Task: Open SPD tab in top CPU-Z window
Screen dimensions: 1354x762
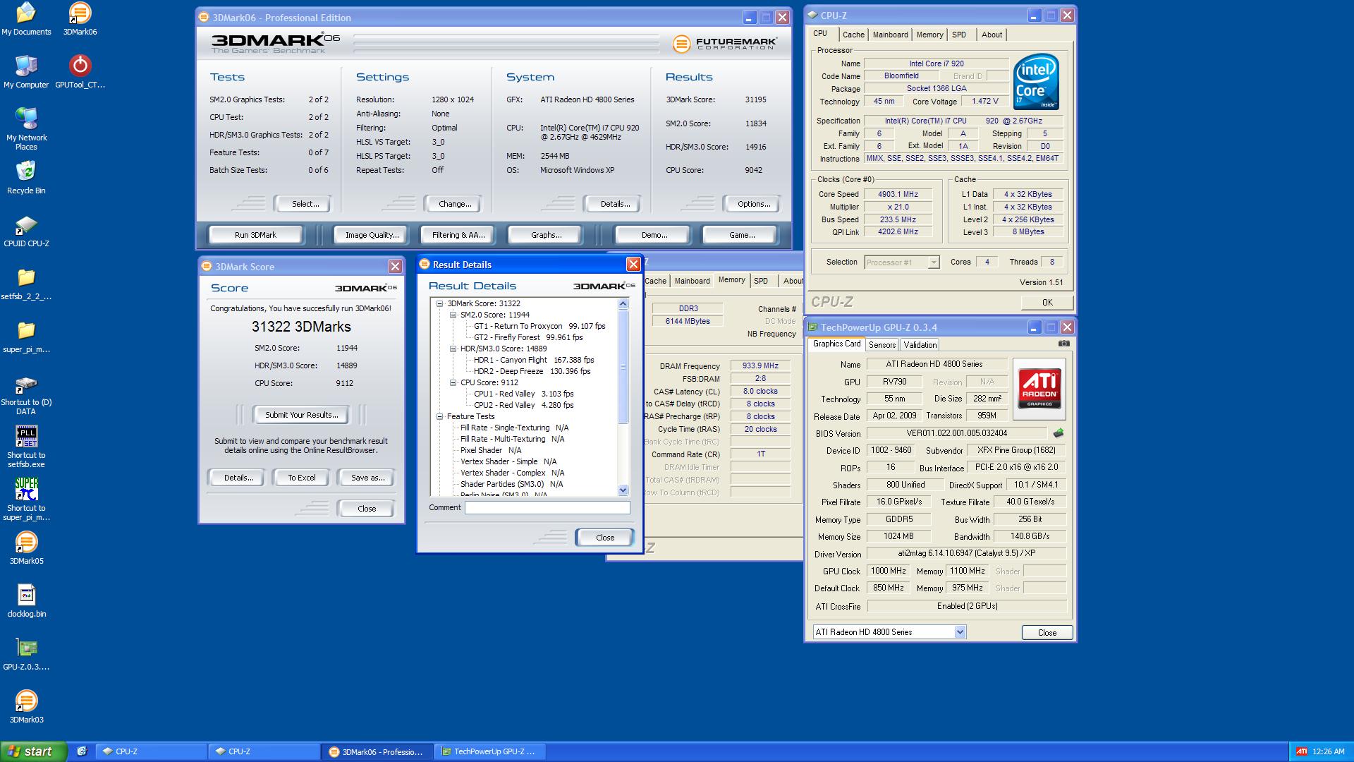Action: click(x=959, y=35)
